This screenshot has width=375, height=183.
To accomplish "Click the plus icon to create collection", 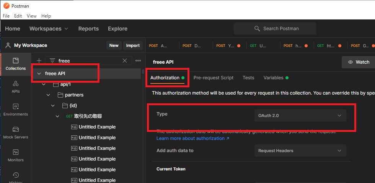I will (x=39, y=61).
